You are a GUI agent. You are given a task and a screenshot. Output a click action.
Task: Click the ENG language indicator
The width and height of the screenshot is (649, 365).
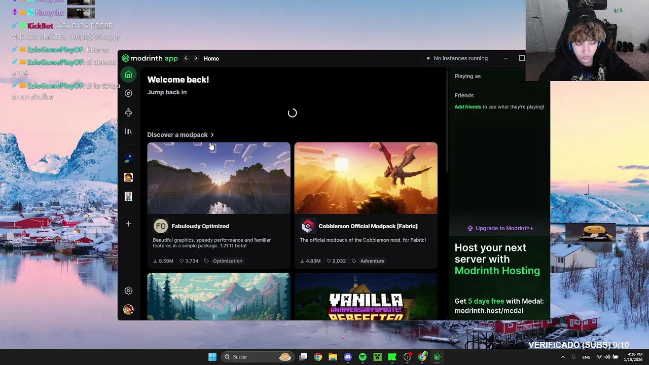[586, 357]
